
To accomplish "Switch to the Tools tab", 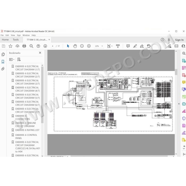I will click(x=16, y=40).
